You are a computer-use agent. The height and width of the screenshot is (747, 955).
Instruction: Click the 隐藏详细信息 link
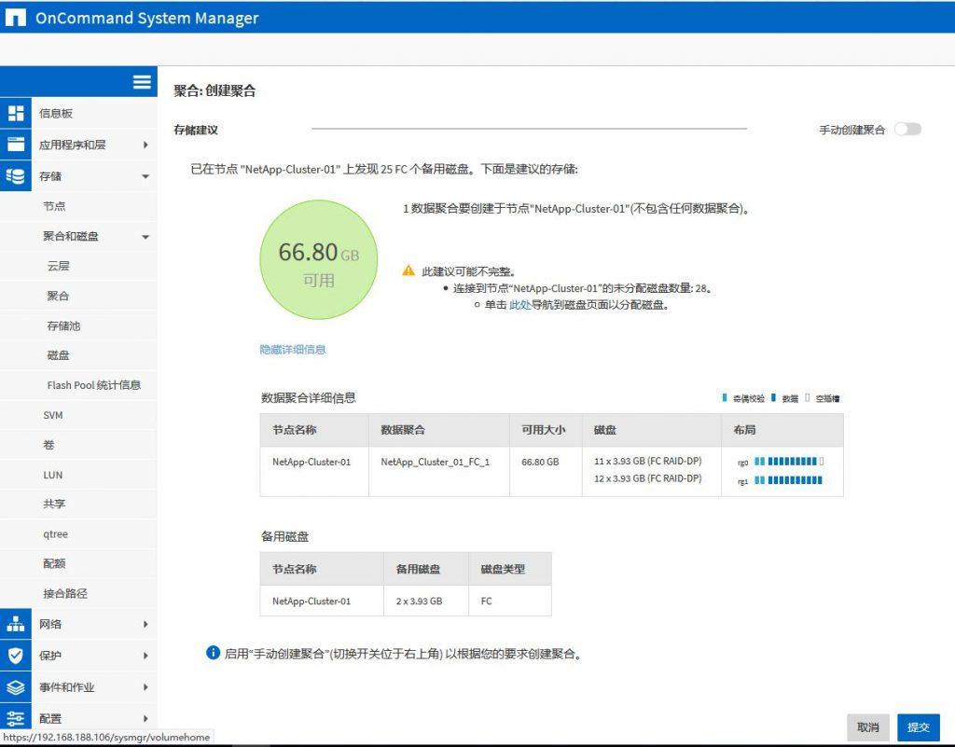[x=293, y=350]
